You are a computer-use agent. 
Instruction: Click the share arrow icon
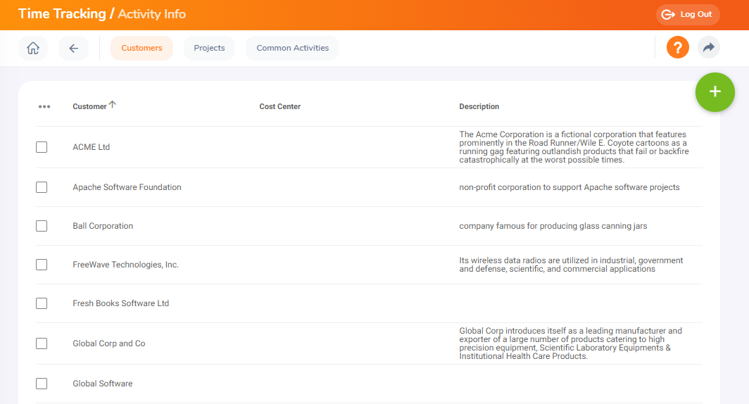pyautogui.click(x=708, y=47)
